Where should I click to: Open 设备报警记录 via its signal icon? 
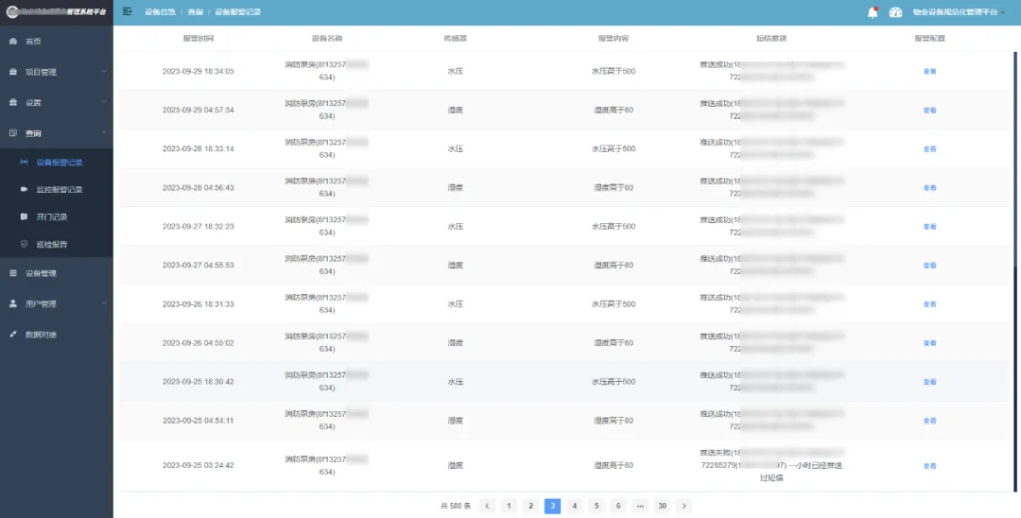(x=24, y=162)
